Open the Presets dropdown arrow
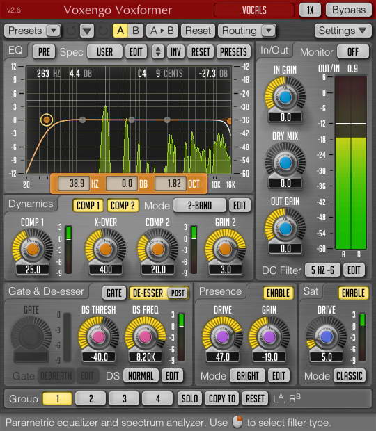Screen dimensions: 376x431 tap(53, 31)
